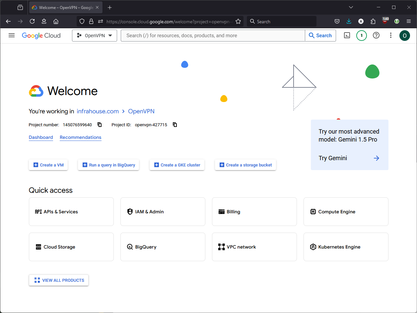This screenshot has width=417, height=313.
Task: Open the Pocket save icon
Action: pos(337,21)
